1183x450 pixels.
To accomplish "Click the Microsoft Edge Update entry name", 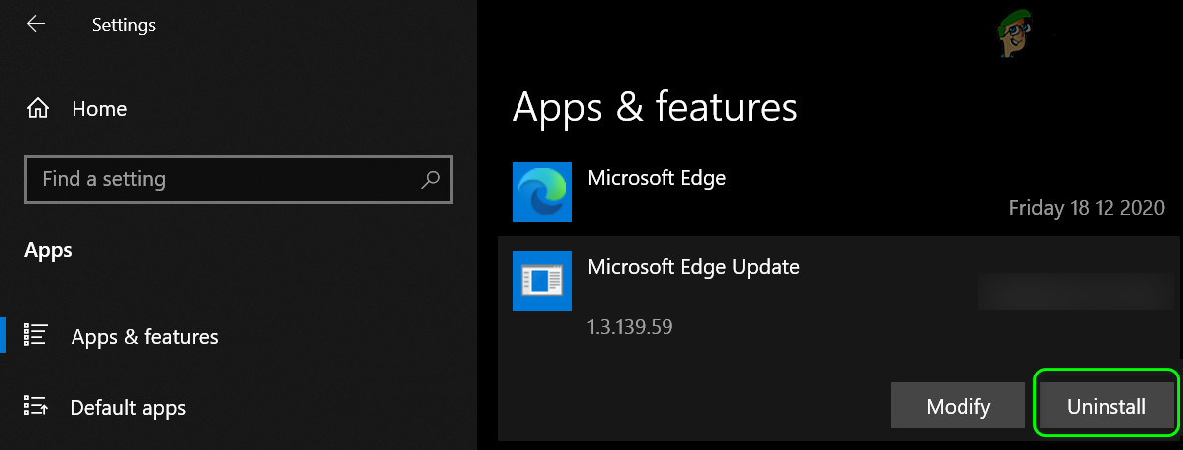I will [693, 266].
